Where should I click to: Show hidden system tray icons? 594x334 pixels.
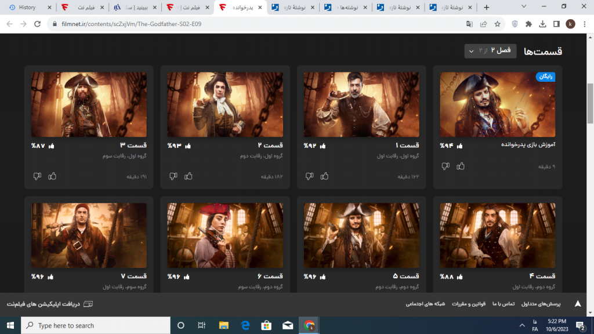pyautogui.click(x=519, y=326)
